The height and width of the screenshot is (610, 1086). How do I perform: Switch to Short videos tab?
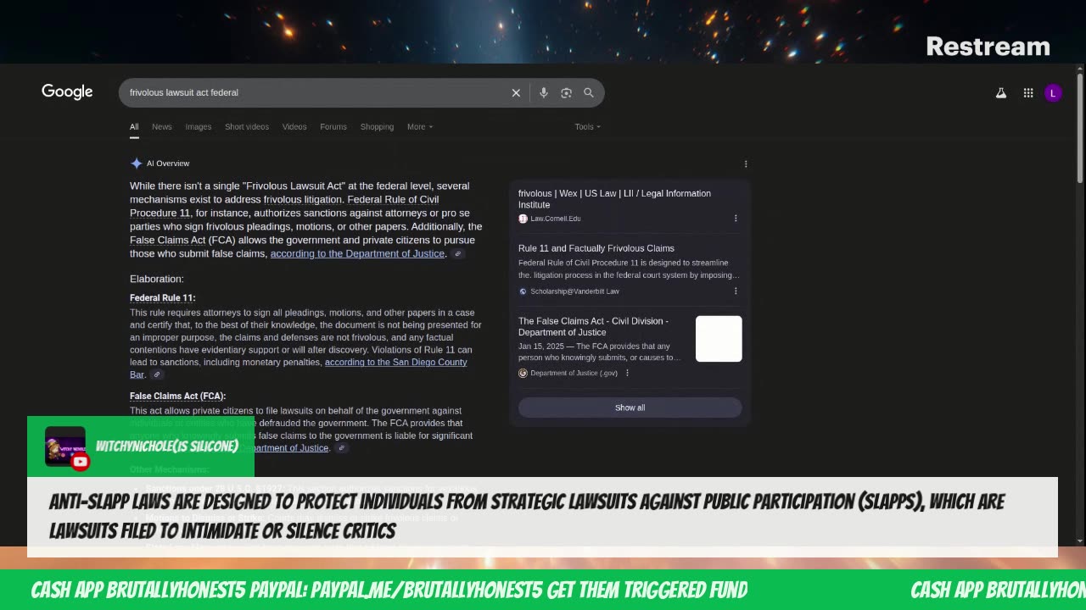tap(247, 127)
